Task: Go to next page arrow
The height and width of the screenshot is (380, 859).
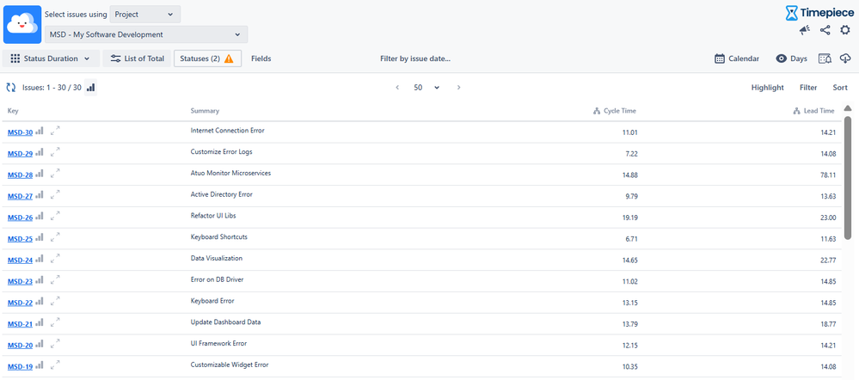Action: tap(458, 88)
